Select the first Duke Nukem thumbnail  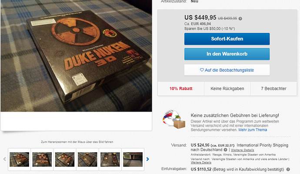(x=19, y=159)
